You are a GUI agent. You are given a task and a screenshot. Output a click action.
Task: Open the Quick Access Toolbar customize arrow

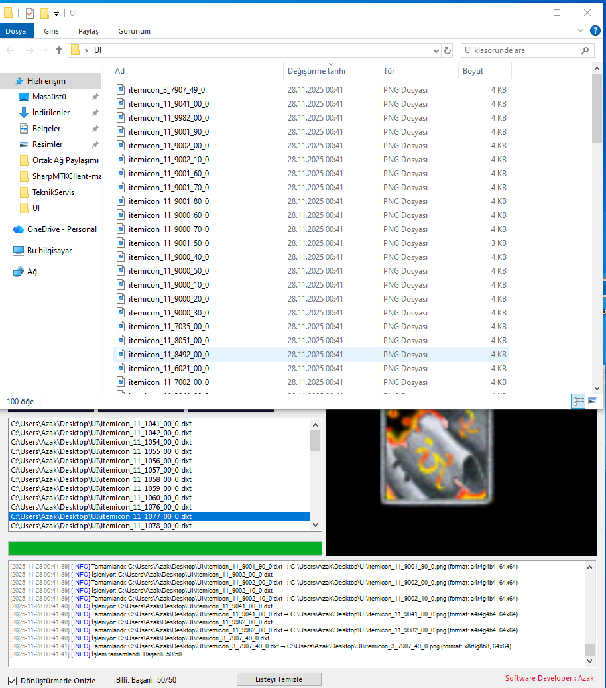(x=56, y=14)
